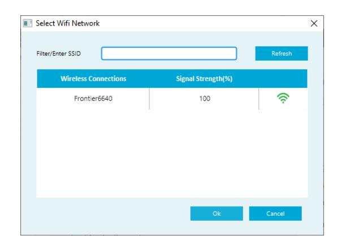This screenshot has height=248, width=337.
Task: Click the divider between name and signal cells
Action: coord(149,99)
